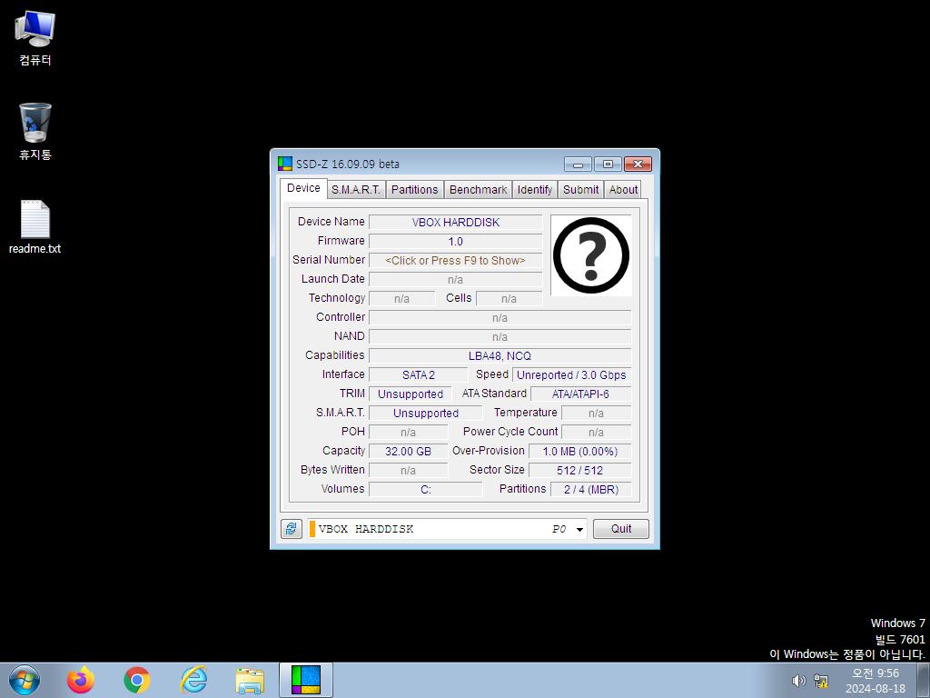Click the Device Name field VBOX HARDDISK

tap(456, 223)
